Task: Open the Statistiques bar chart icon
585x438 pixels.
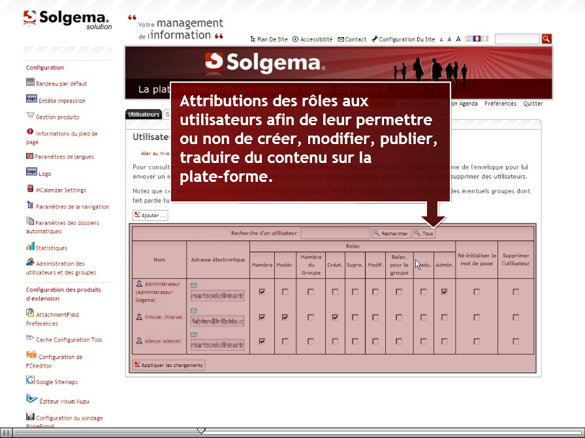Action: (30, 246)
